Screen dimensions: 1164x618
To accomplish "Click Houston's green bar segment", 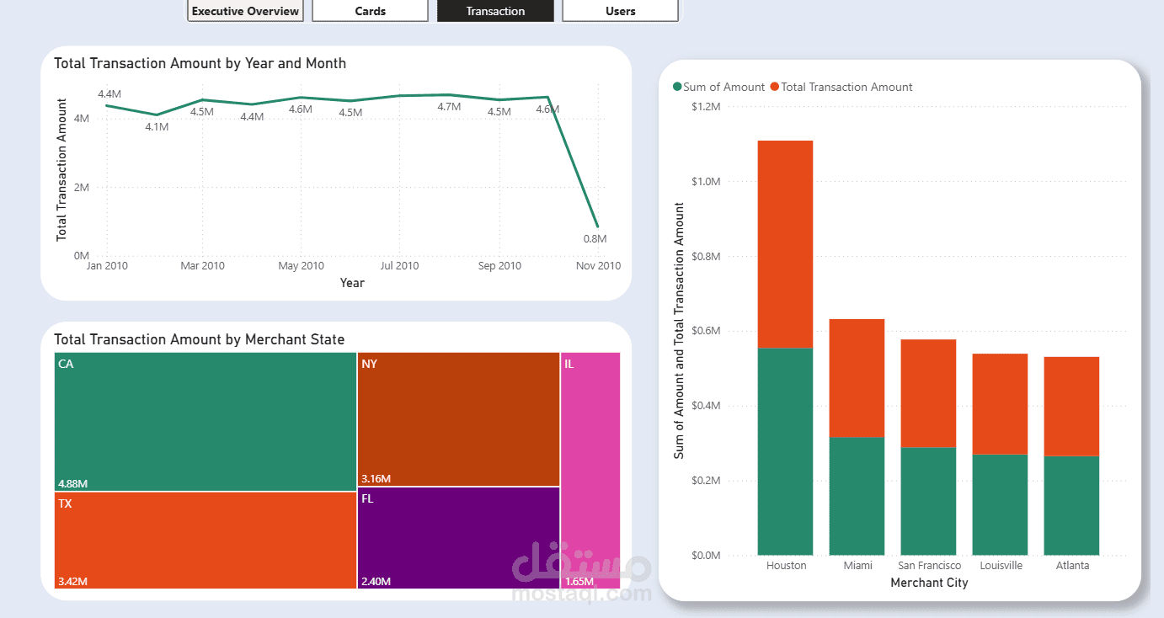I will 785,451.
